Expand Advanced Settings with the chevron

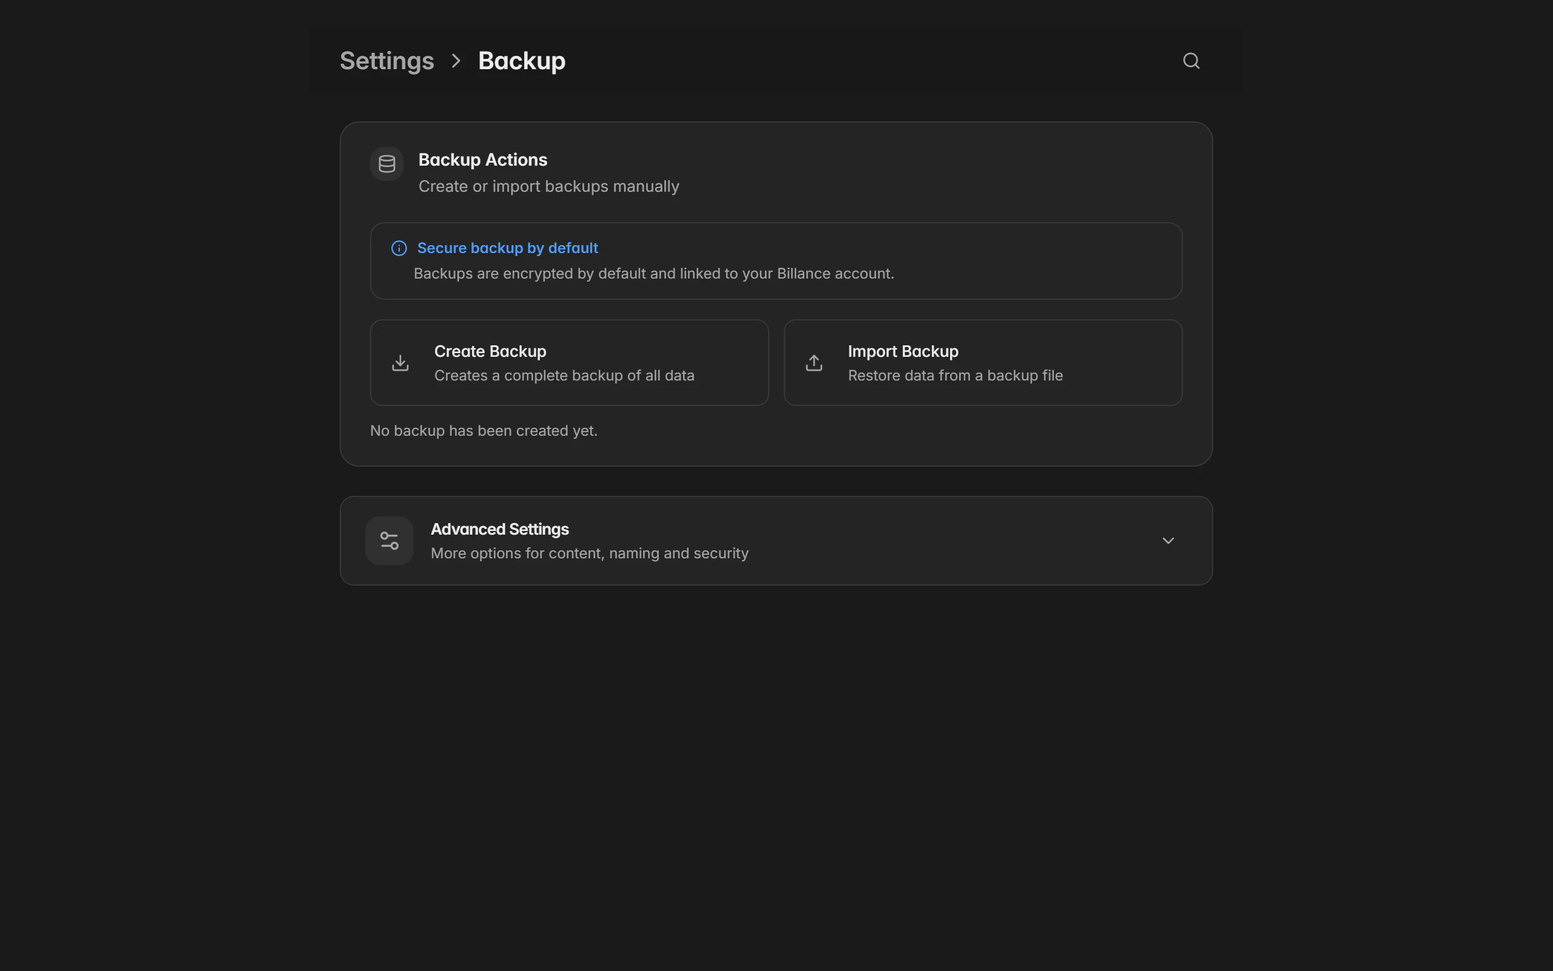(1168, 541)
